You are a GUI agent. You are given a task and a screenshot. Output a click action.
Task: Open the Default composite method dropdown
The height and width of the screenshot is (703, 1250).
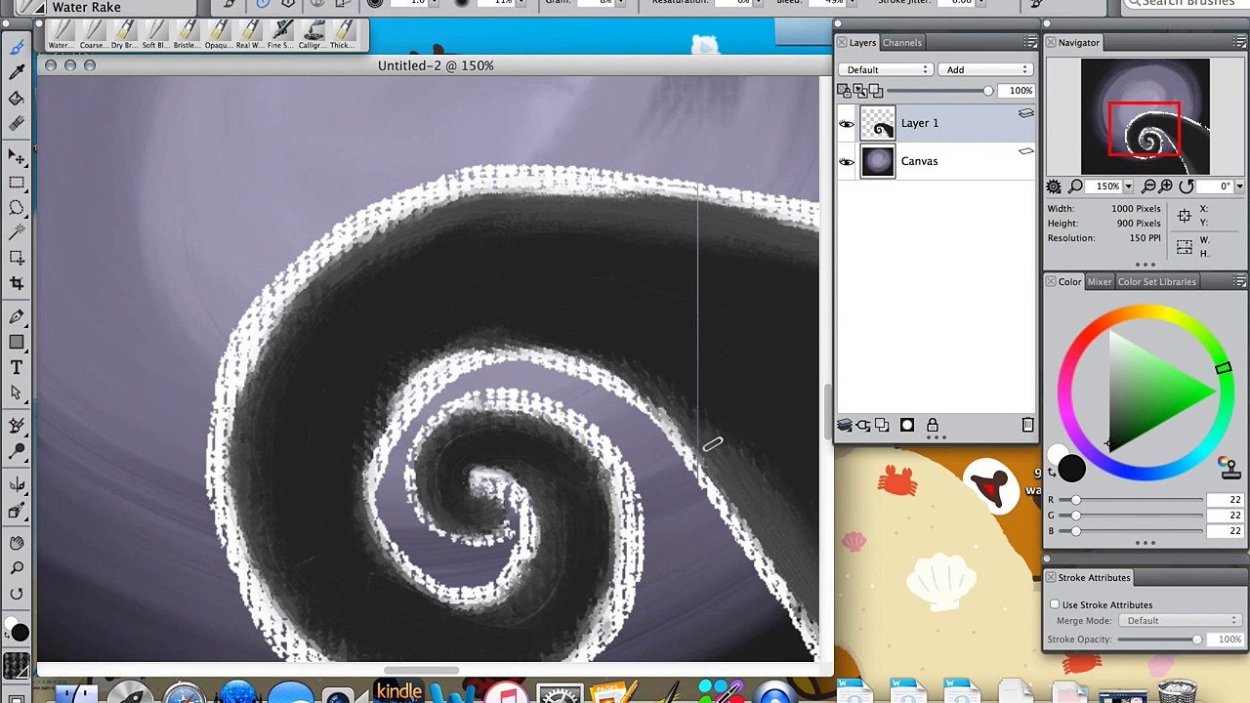888,70
